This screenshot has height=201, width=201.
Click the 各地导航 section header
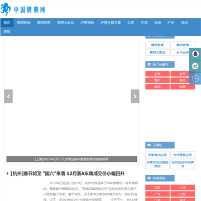click(x=160, y=178)
